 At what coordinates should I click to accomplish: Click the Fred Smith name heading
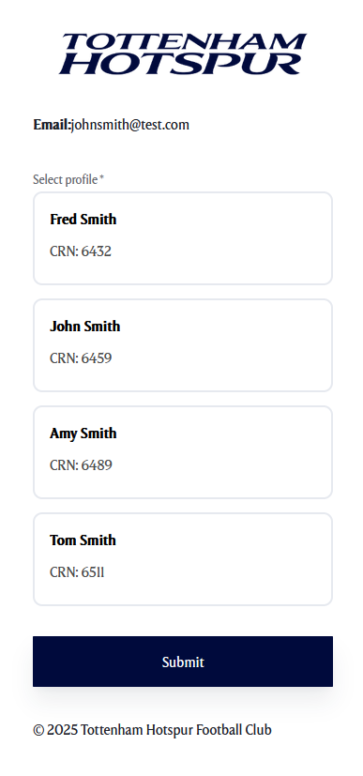(x=83, y=220)
